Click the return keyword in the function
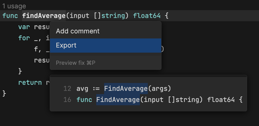Image resolution: width=259 pixels, height=126 pixels. 30,82
